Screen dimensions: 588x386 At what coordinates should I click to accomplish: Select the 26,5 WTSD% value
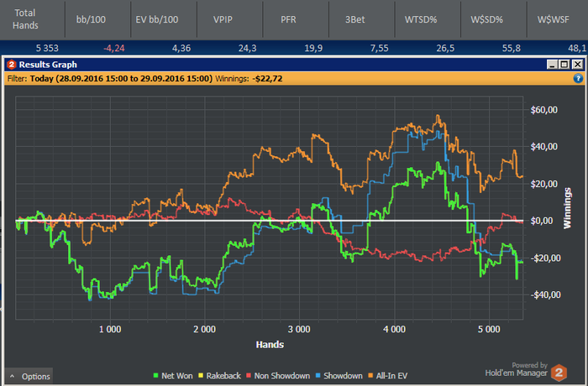(x=445, y=48)
